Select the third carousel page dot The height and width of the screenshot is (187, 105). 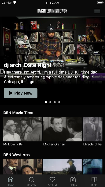click(x=55, y=102)
